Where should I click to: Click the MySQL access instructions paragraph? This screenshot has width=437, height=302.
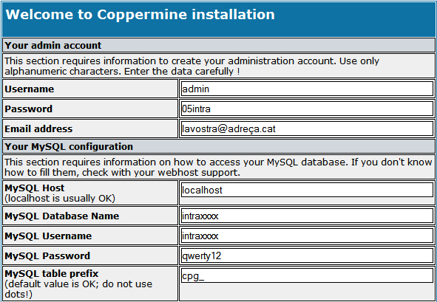[219, 167]
